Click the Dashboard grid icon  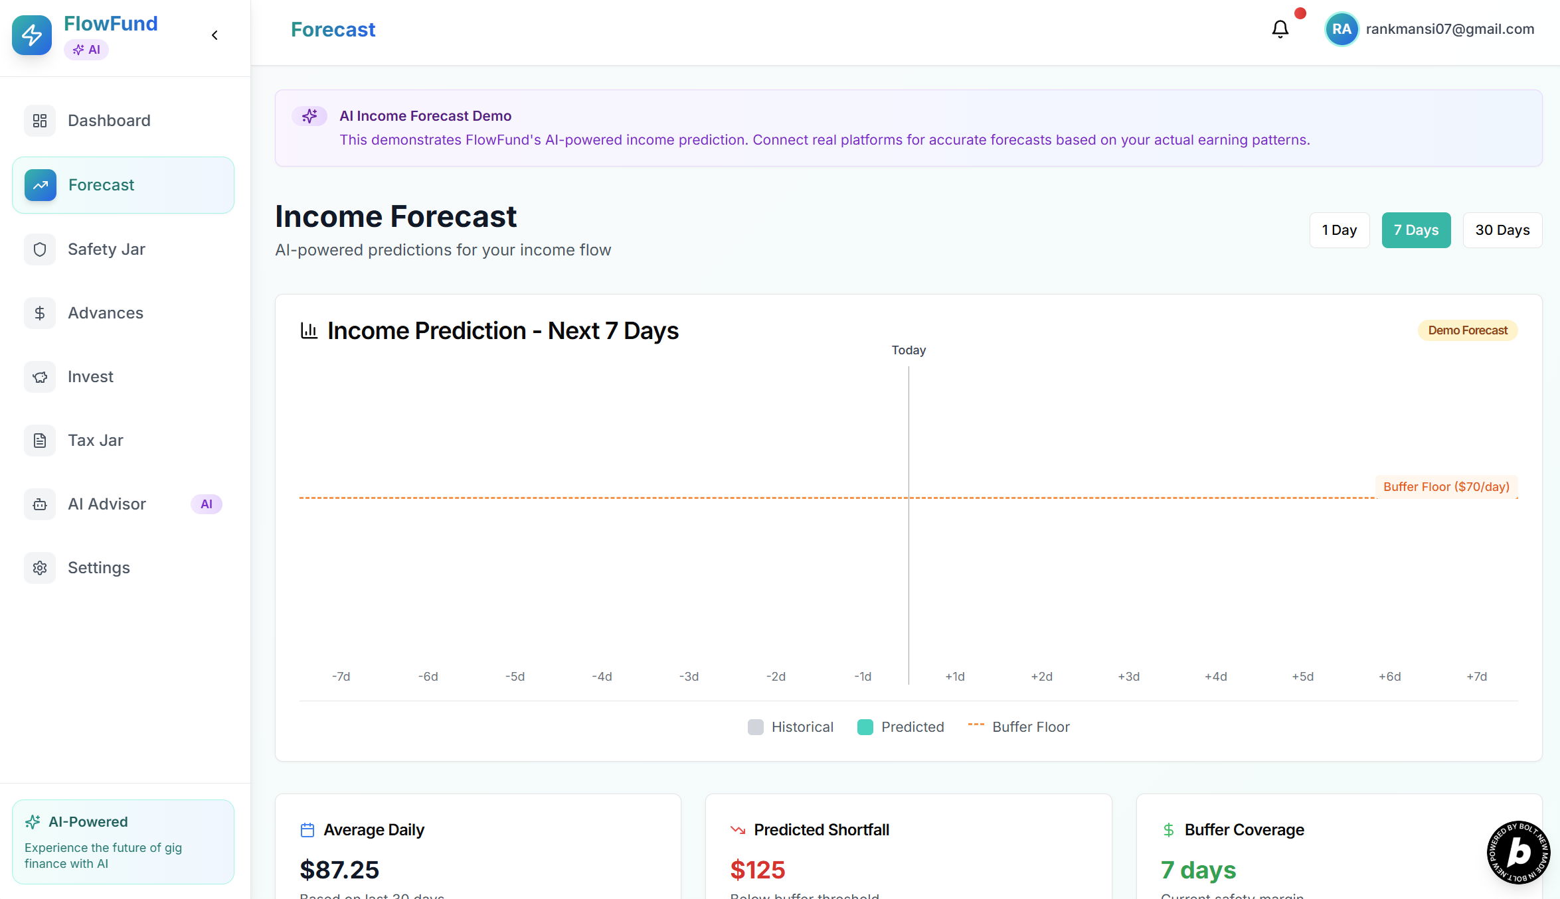40,121
